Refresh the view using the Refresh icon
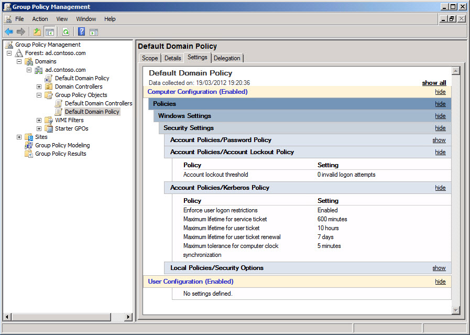Screen dimensions: 470x335 point(66,31)
